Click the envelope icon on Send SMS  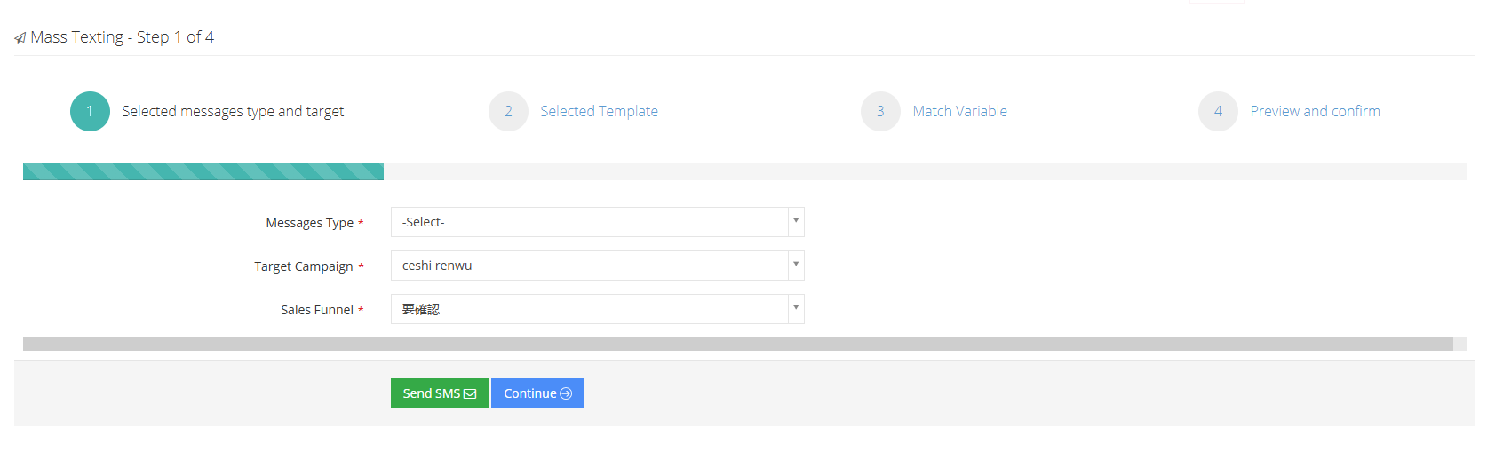point(470,393)
